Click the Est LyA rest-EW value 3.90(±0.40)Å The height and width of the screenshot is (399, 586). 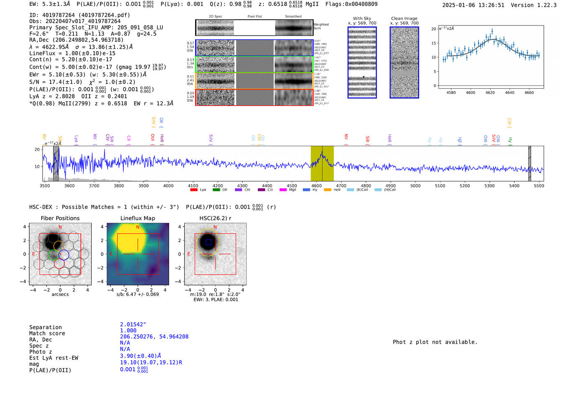[x=141, y=356]
